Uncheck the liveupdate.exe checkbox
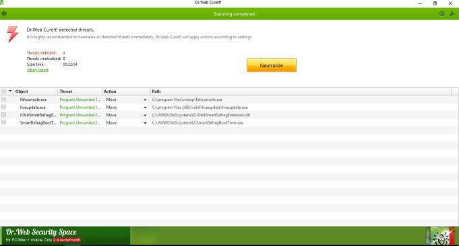Image resolution: width=459 pixels, height=246 pixels. (x=3, y=107)
